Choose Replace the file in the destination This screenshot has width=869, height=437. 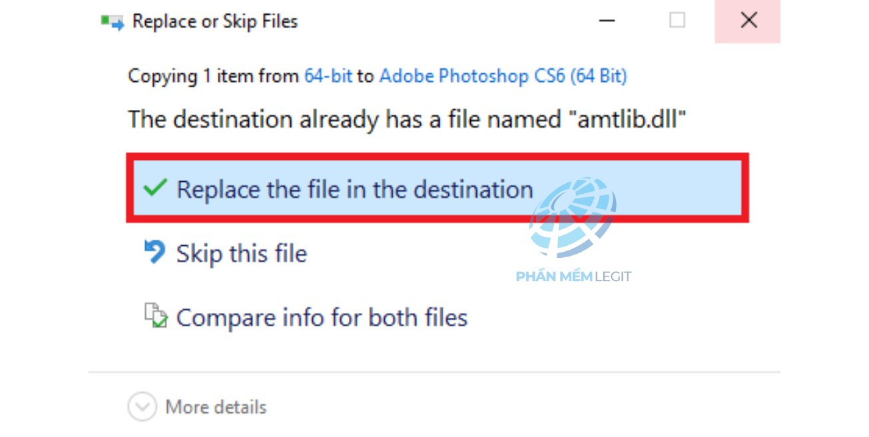(354, 189)
